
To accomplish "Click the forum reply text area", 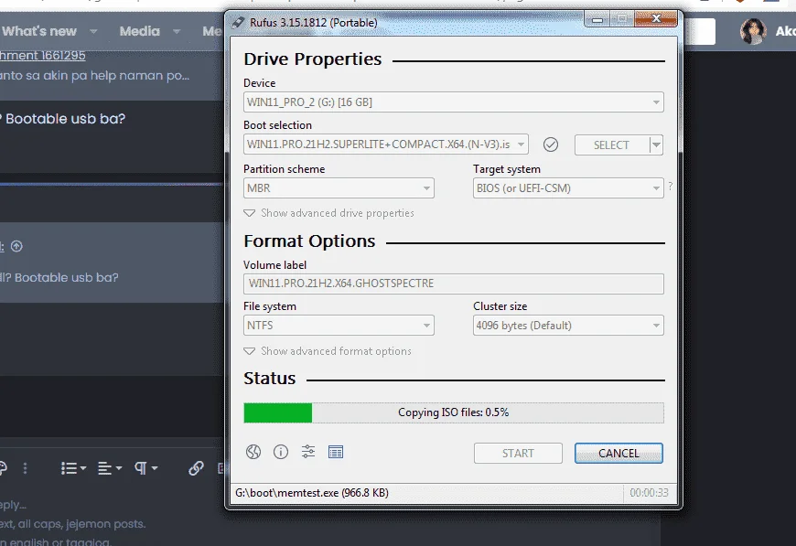I will [x=112, y=522].
